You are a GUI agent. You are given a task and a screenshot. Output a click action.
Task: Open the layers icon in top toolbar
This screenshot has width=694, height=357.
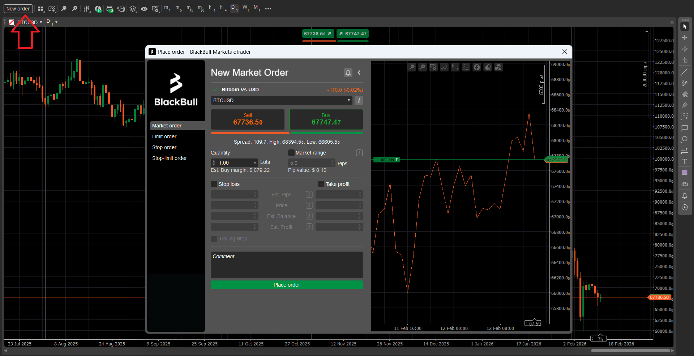click(x=133, y=9)
